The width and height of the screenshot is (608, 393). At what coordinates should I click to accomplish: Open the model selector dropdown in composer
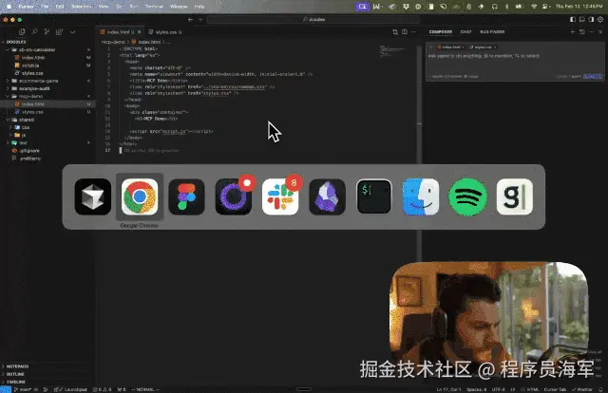click(446, 76)
